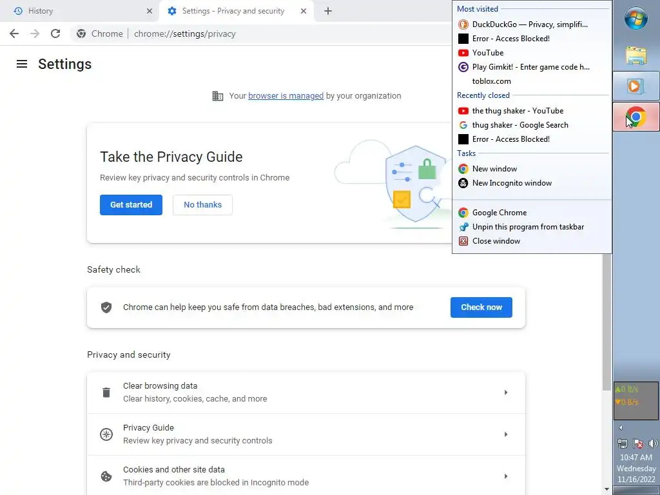Viewport: 660px width, 495px height.
Task: Open DuckDuckGo from the Most visited list
Action: 532,24
